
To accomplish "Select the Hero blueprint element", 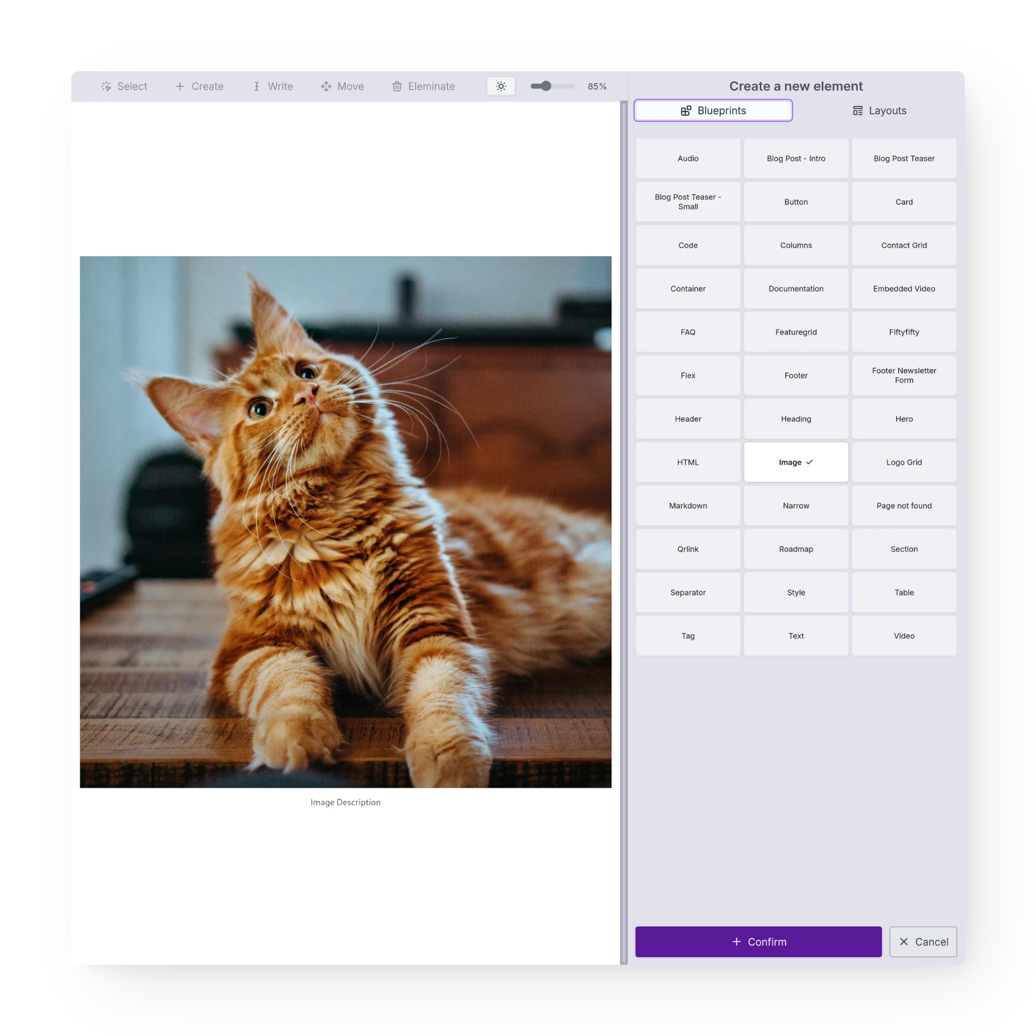I will click(x=903, y=418).
